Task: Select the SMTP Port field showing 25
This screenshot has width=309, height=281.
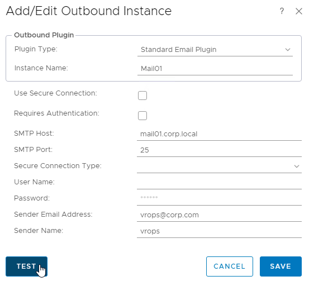Action: point(219,150)
